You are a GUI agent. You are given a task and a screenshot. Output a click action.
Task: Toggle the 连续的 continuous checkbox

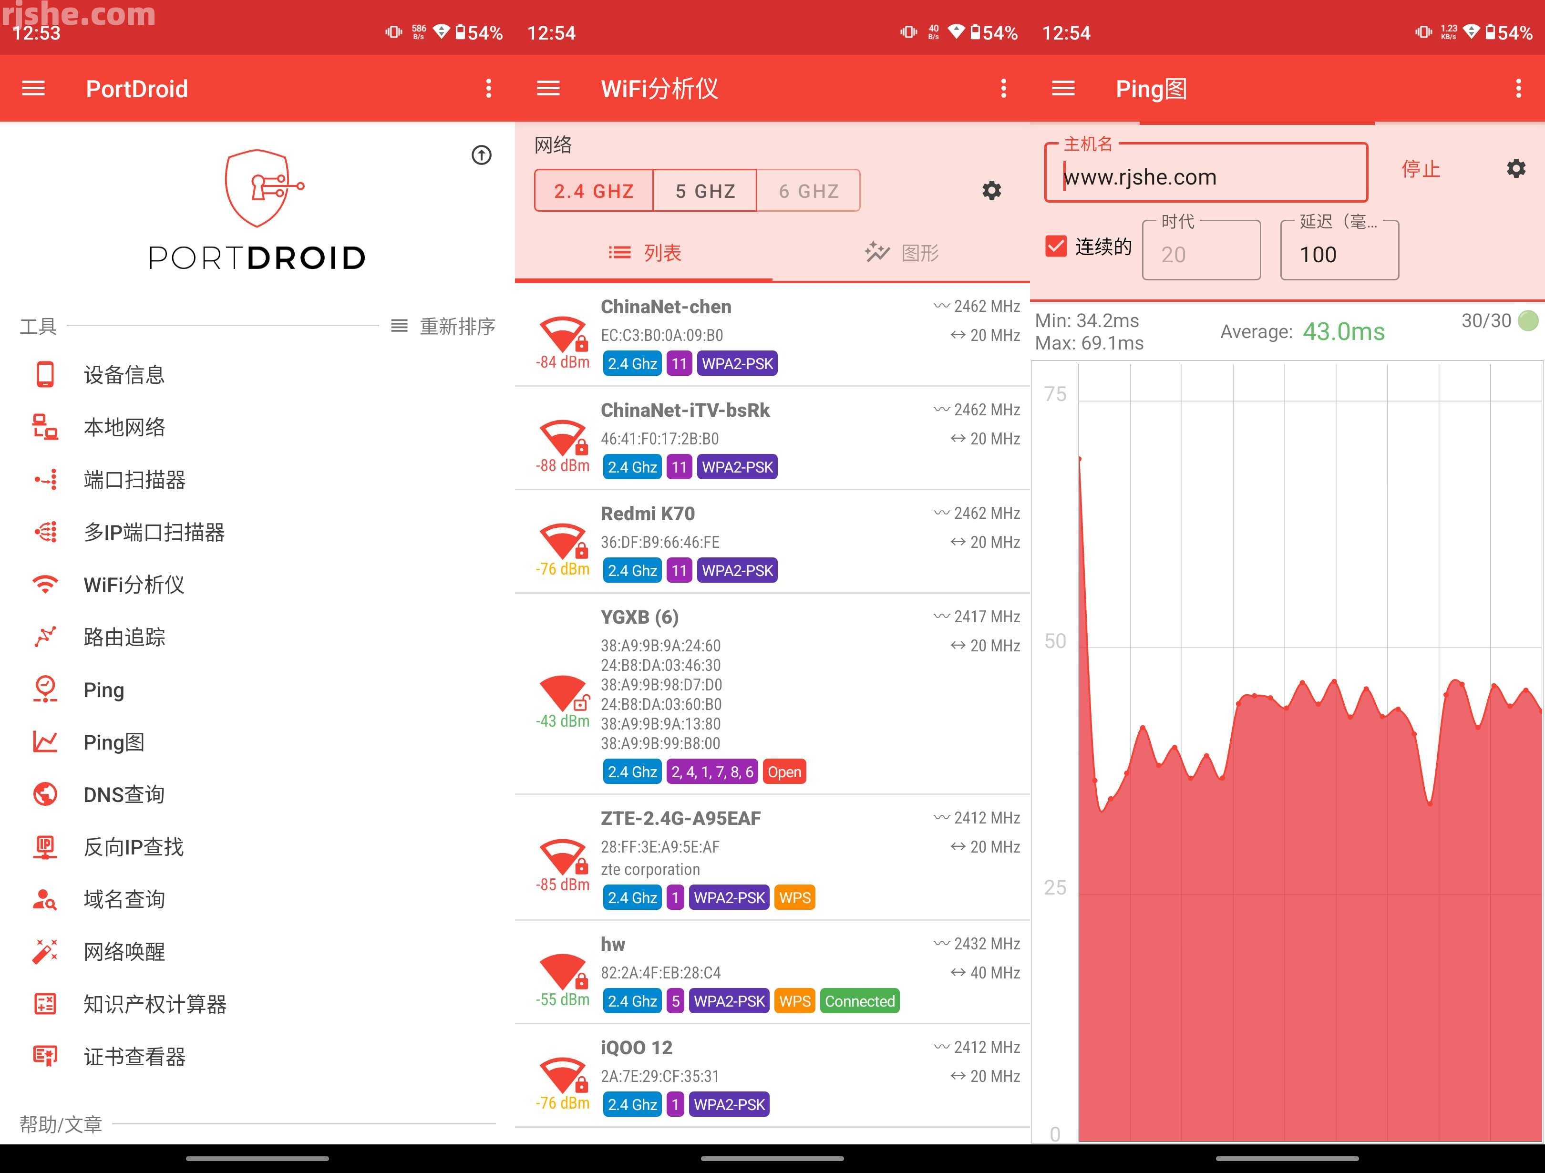1056,246
